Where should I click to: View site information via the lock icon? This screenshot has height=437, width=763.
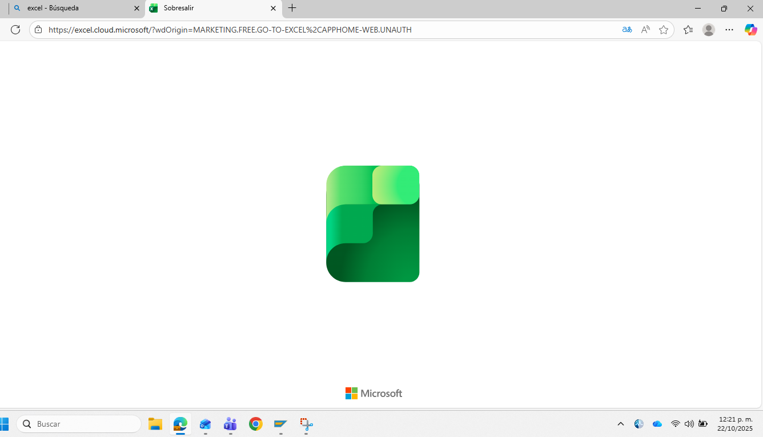coord(38,30)
